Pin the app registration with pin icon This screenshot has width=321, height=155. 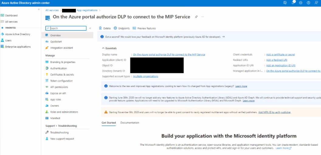(196, 17)
